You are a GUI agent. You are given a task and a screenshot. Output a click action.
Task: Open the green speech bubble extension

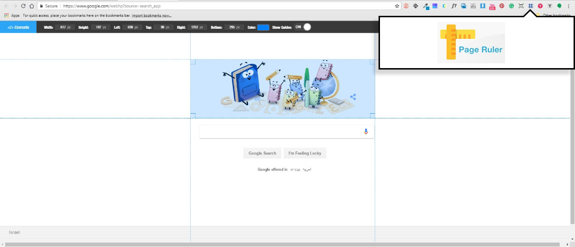559,6
